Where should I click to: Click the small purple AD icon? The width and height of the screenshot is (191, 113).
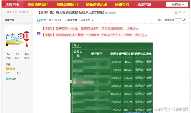[39, 33]
